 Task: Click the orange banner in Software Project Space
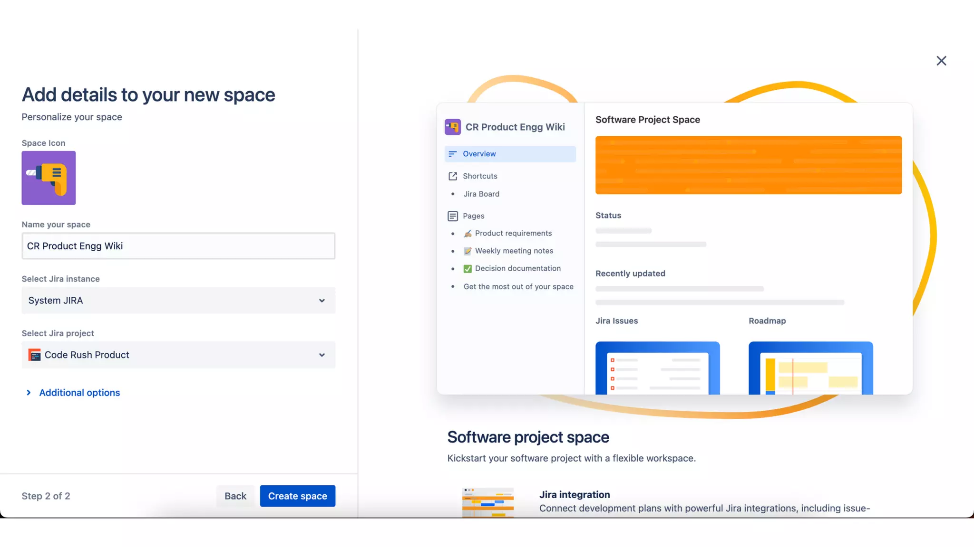[x=748, y=165]
